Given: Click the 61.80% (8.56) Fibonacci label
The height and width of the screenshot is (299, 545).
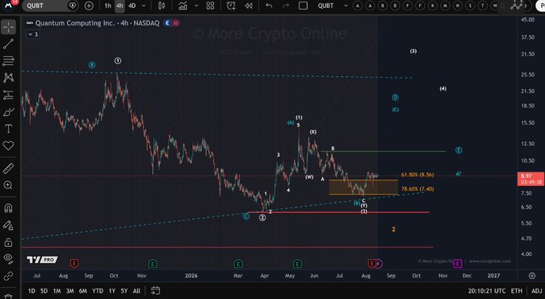Looking at the screenshot, I should pos(417,175).
